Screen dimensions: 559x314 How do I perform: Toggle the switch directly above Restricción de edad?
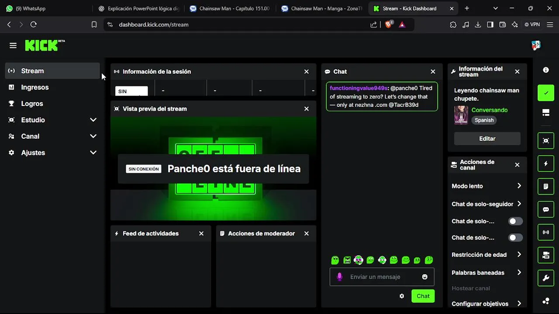(515, 238)
